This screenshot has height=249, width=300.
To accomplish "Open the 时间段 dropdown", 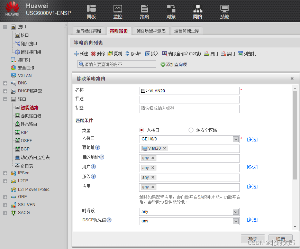I will point(236,212).
